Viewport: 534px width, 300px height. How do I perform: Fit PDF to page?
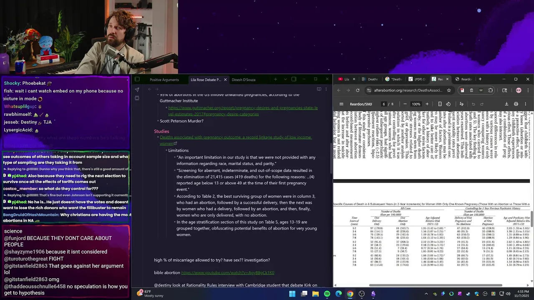pyautogui.click(x=440, y=104)
